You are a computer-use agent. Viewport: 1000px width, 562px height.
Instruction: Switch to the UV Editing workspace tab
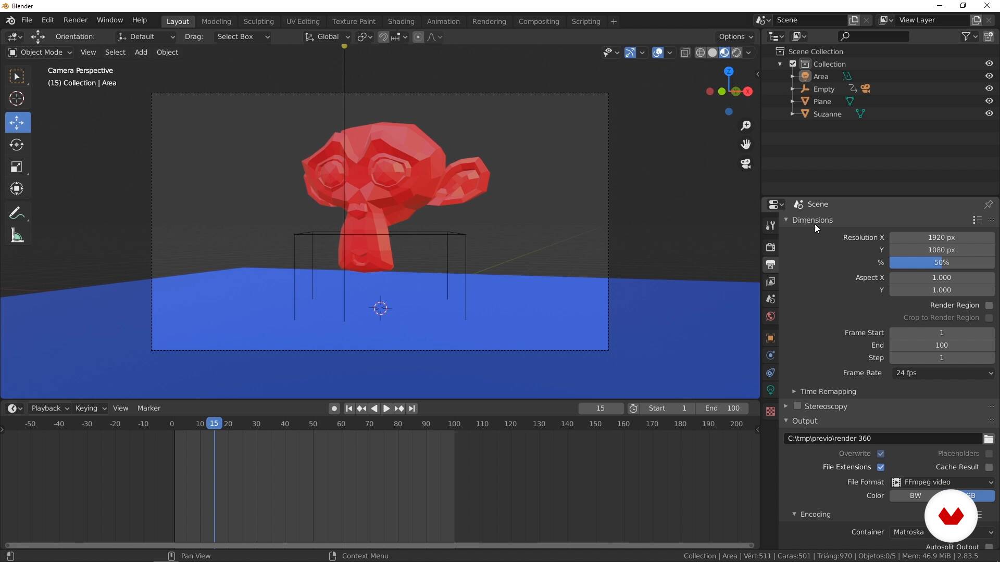303,21
